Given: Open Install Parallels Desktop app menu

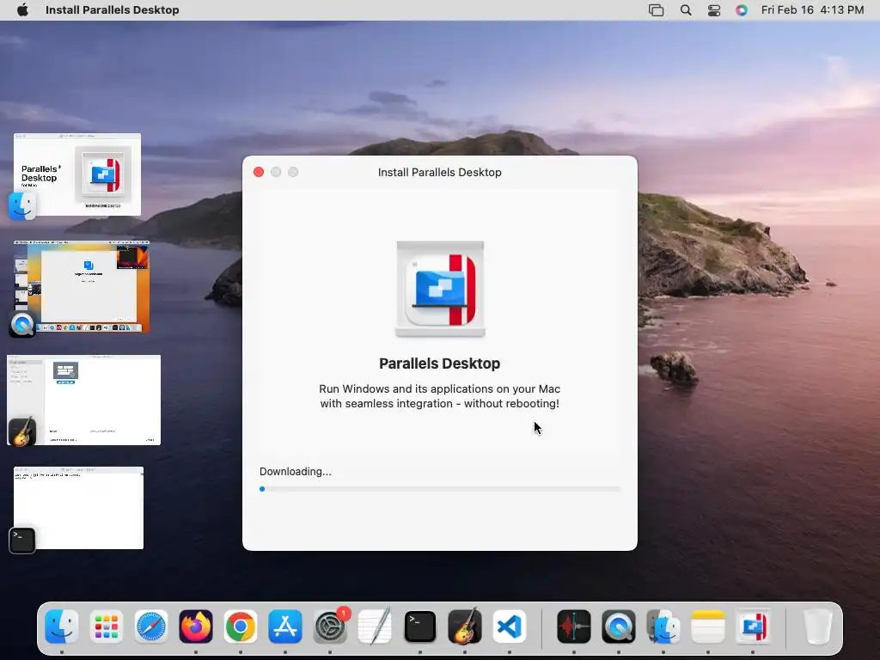Looking at the screenshot, I should [113, 10].
